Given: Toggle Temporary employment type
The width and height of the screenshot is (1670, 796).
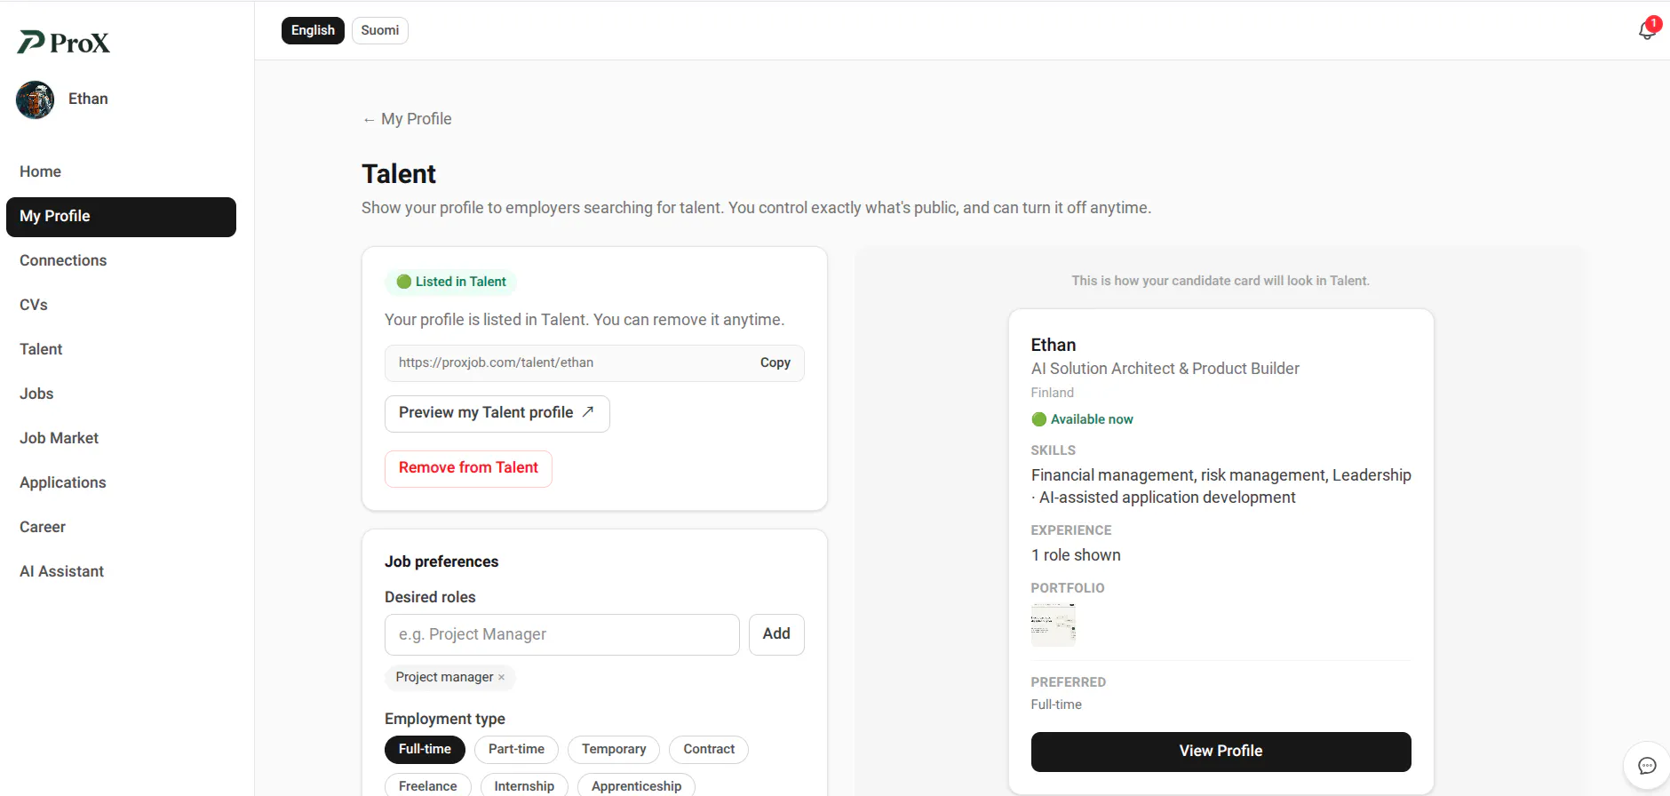Looking at the screenshot, I should point(614,749).
